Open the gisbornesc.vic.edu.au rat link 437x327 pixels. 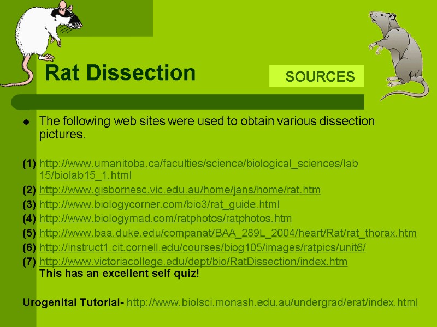(180, 190)
